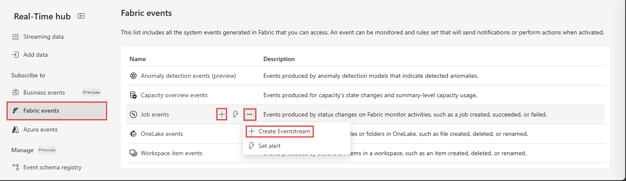Click the Name column header
The width and height of the screenshot is (626, 181).
click(138, 59)
